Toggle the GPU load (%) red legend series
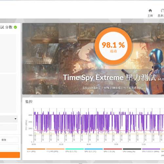The height and width of the screenshot is (164, 164). point(113,150)
